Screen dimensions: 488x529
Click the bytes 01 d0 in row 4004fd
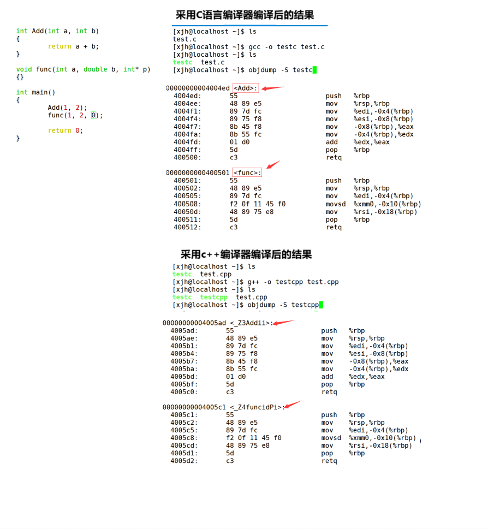click(x=240, y=142)
